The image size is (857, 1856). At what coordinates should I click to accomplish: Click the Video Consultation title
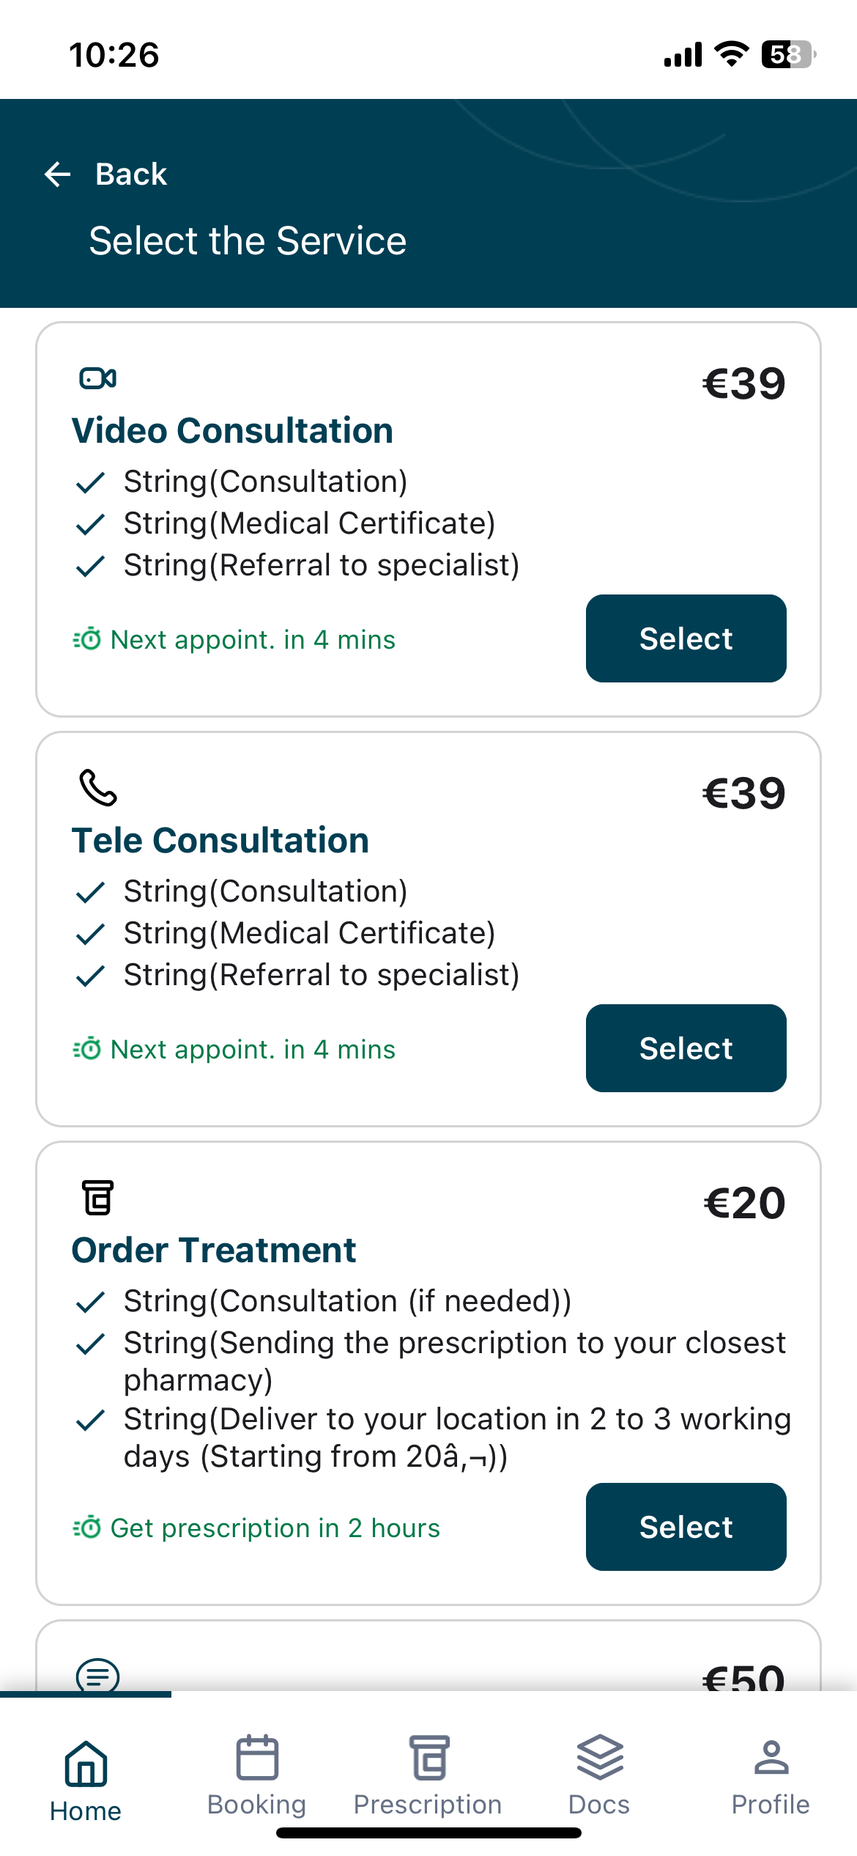tap(232, 430)
